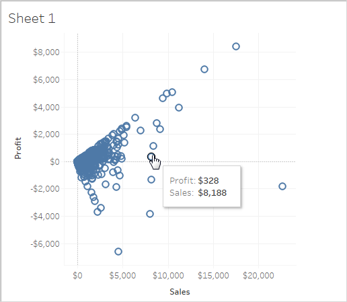
Task: Click the $8,000 Profit axis label
Action: pyautogui.click(x=46, y=52)
